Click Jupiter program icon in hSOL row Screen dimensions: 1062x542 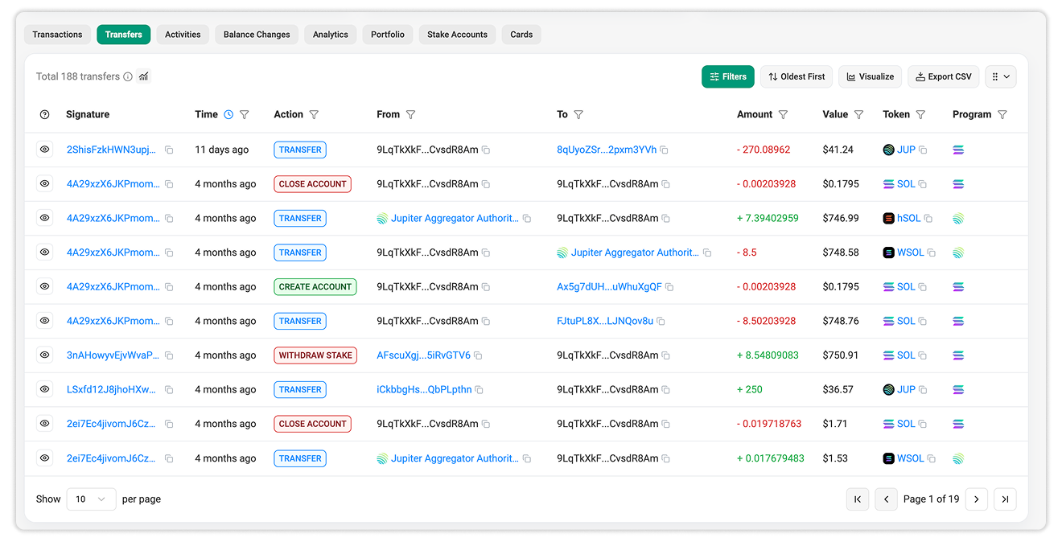pyautogui.click(x=958, y=218)
